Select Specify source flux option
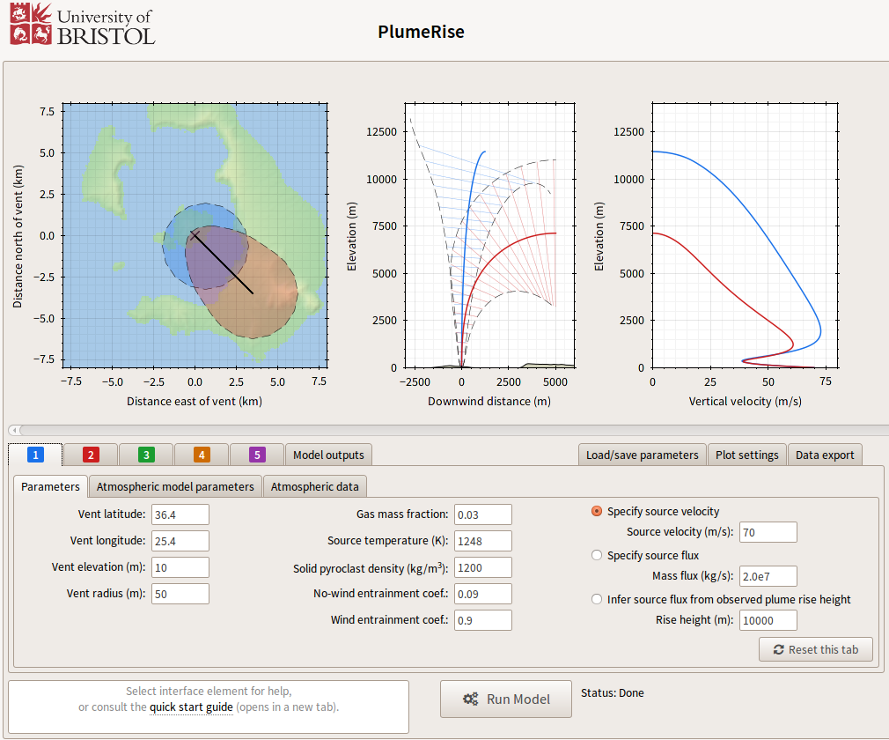 [x=597, y=555]
